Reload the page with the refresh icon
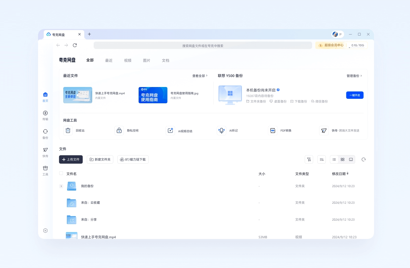The width and height of the screenshot is (410, 268). [x=75, y=45]
